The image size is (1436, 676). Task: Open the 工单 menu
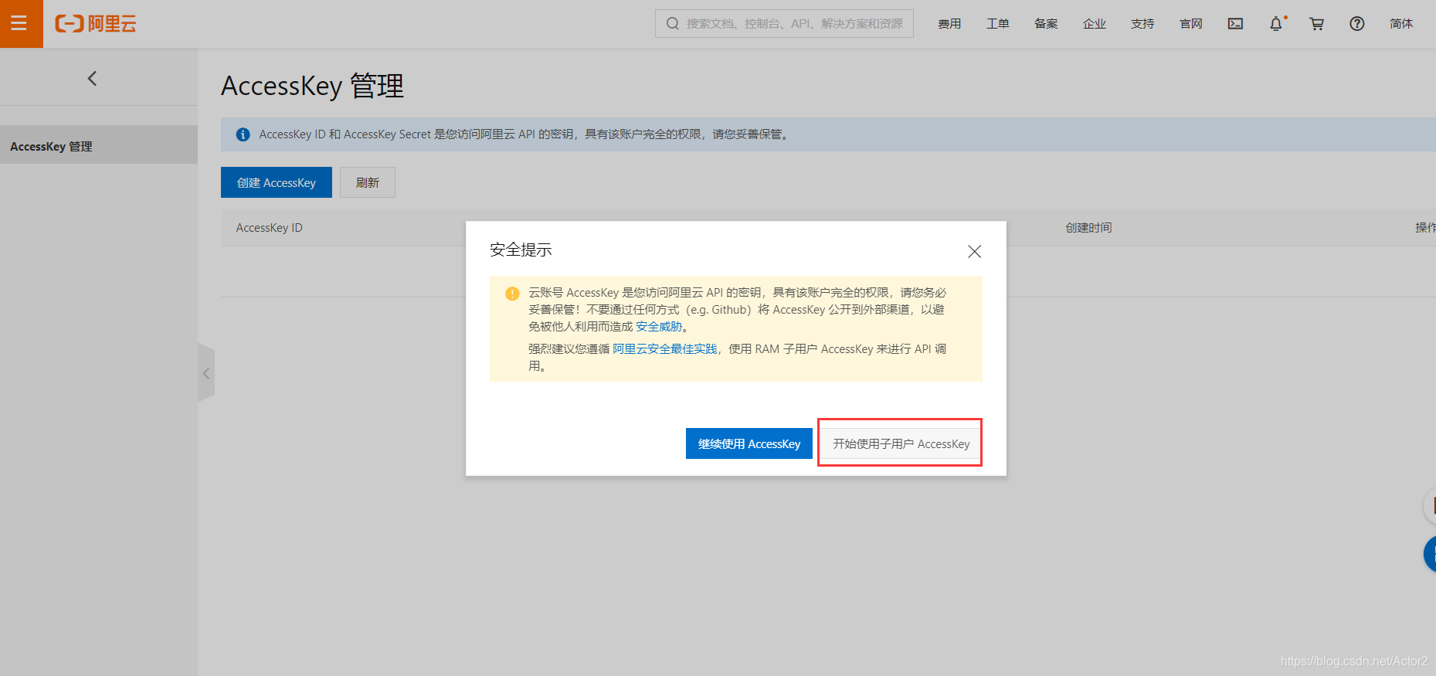[998, 24]
